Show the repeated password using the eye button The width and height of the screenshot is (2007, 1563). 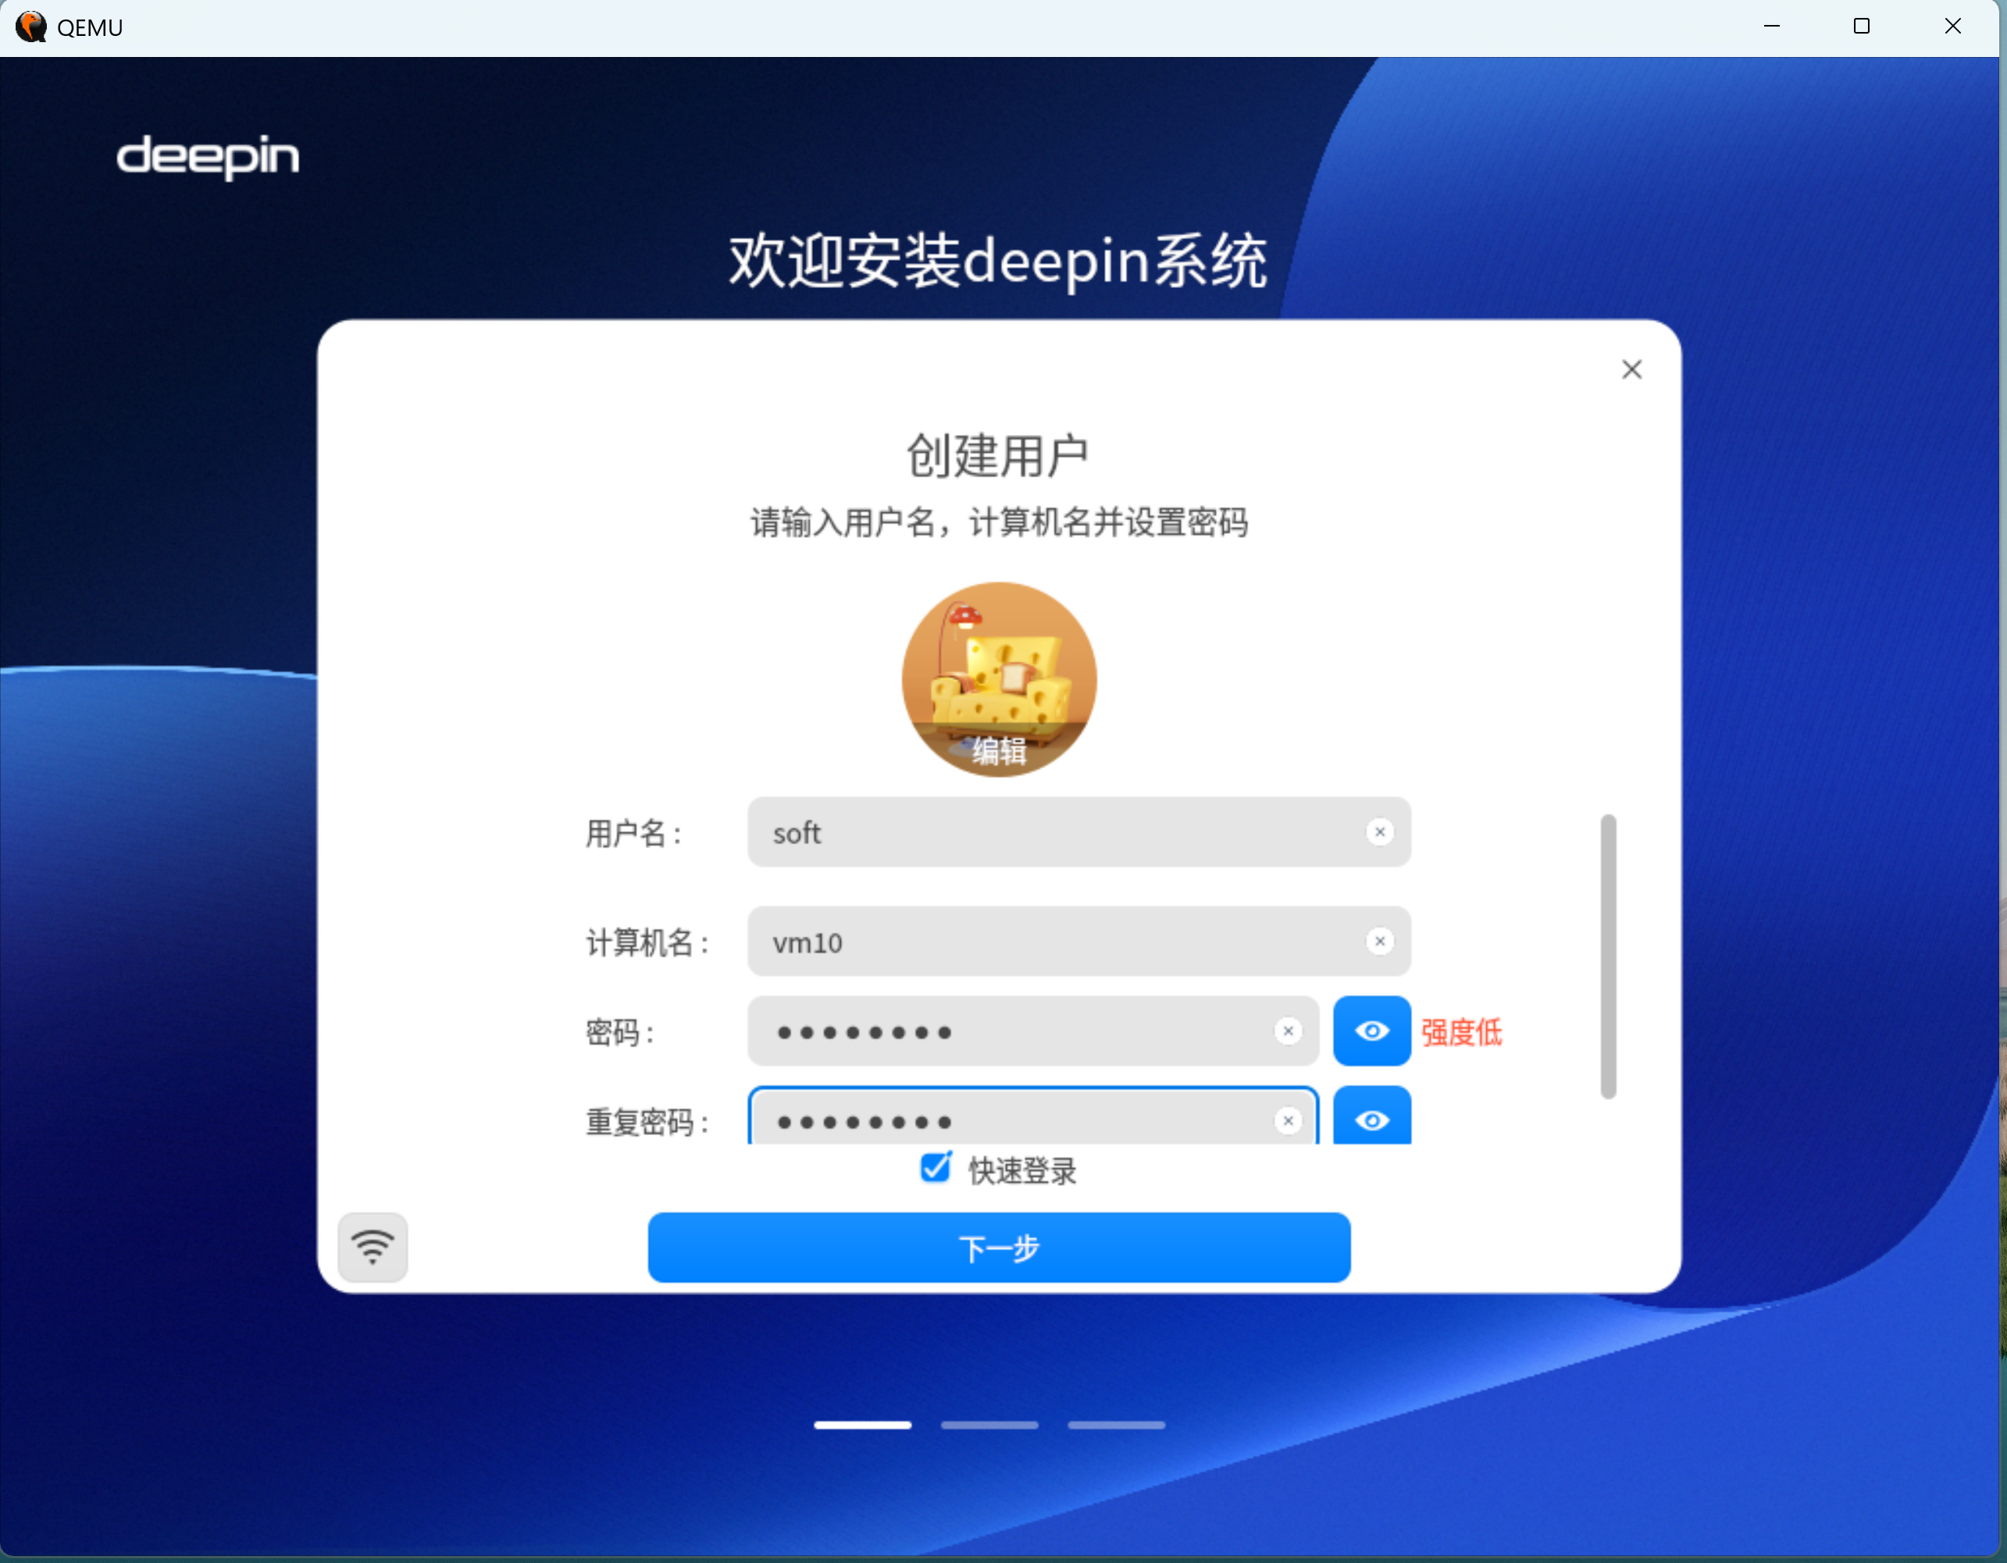1372,1116
